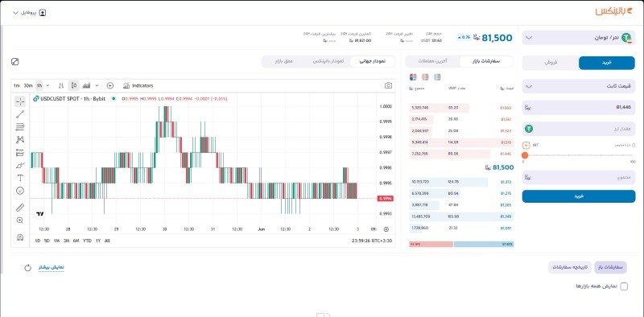Expand the Tether/Toman market dropdown

(579, 38)
